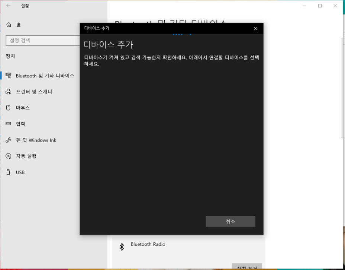Click the 장치 제거 remove device button
The height and width of the screenshot is (270, 345).
coord(246,267)
